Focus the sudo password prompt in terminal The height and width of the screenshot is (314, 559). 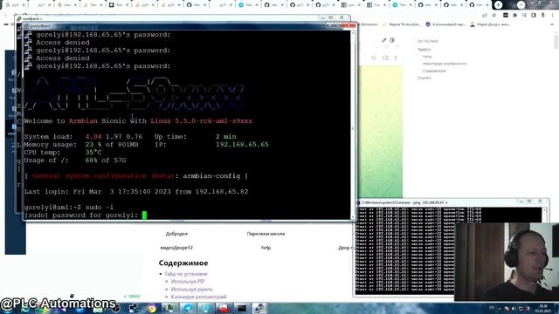[144, 215]
